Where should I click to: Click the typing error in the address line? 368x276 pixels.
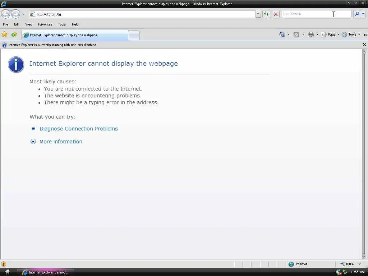point(101,102)
